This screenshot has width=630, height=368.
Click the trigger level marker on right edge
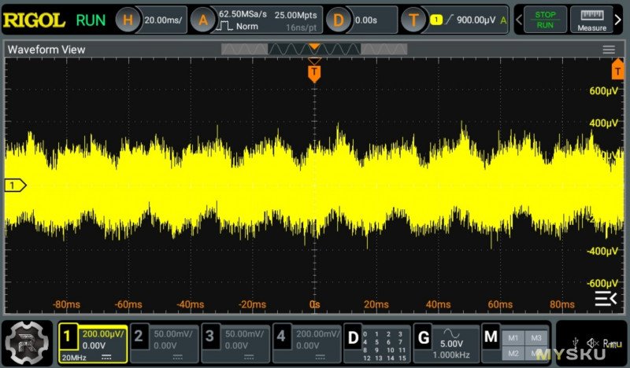(618, 72)
